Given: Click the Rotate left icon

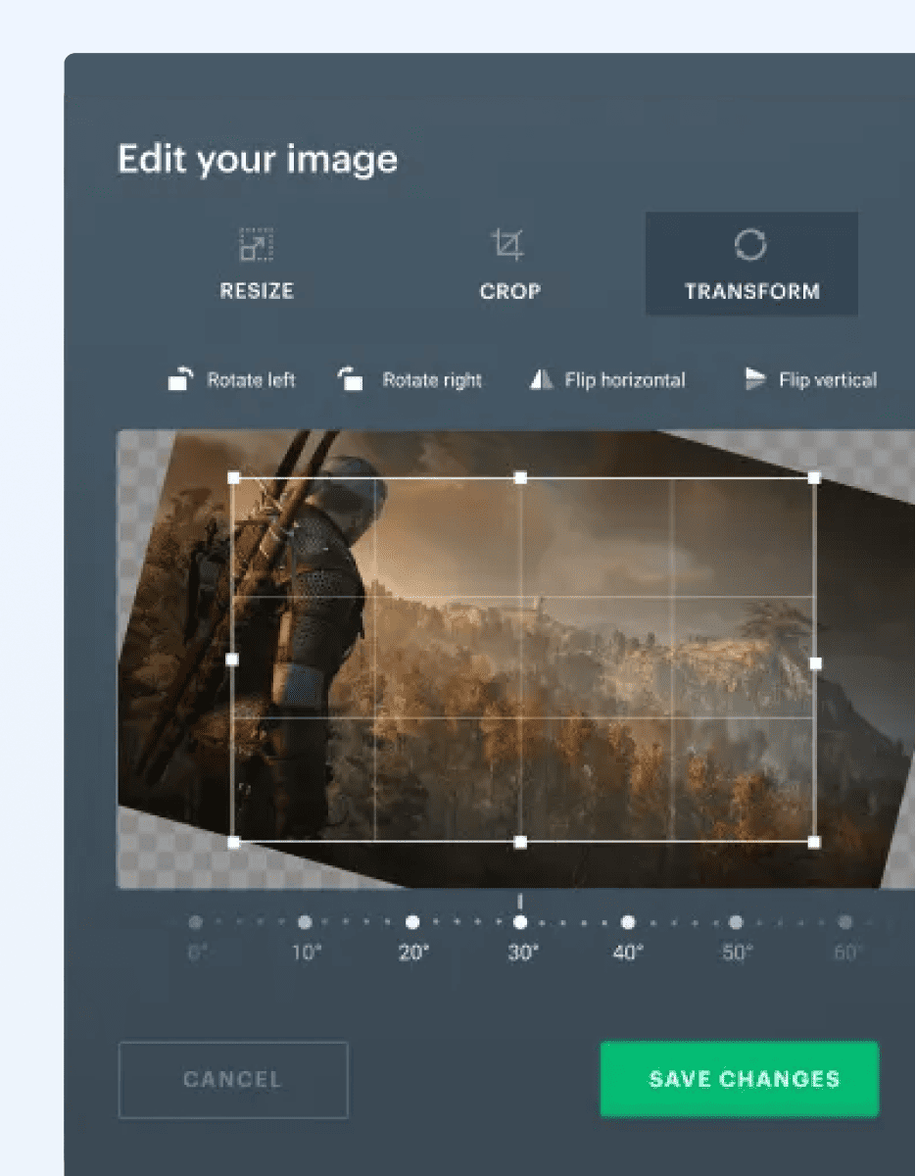Looking at the screenshot, I should [x=180, y=379].
